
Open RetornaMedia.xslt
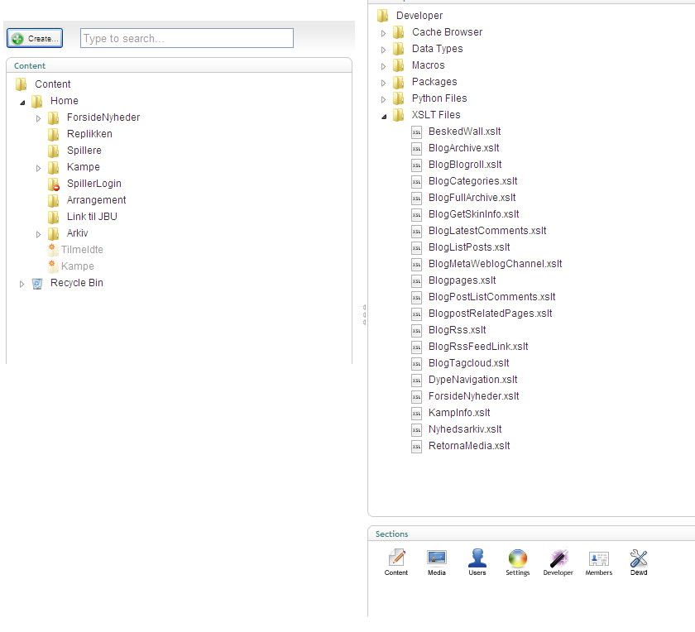469,445
